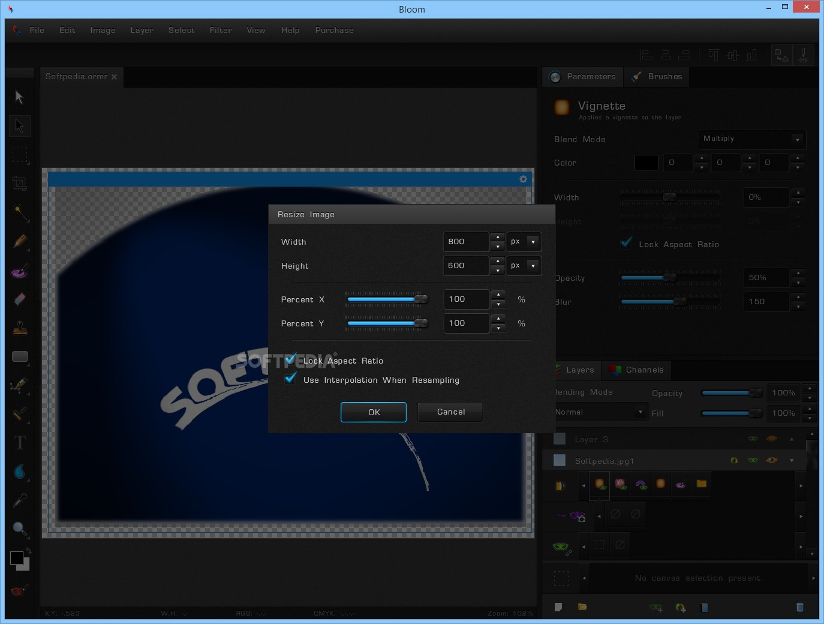824x624 pixels.
Task: Click the Width input field showing 800
Action: point(466,241)
